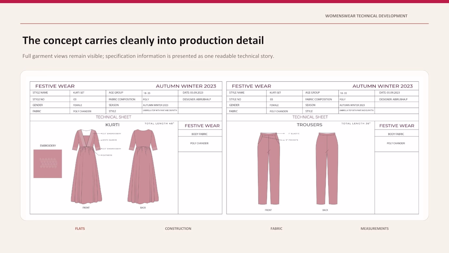
Task: Click 'FABRIC COMPOSITION' label on the trousers sheet
Action: pyautogui.click(x=318, y=99)
